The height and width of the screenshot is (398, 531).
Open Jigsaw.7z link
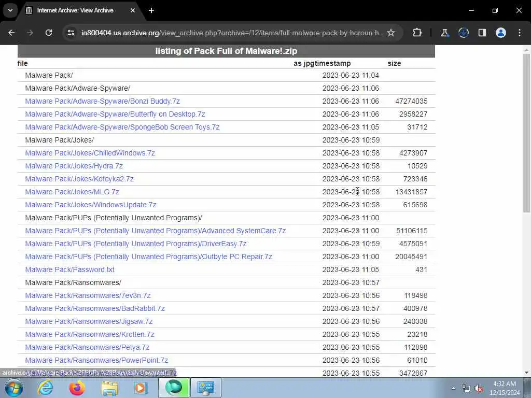point(89,321)
